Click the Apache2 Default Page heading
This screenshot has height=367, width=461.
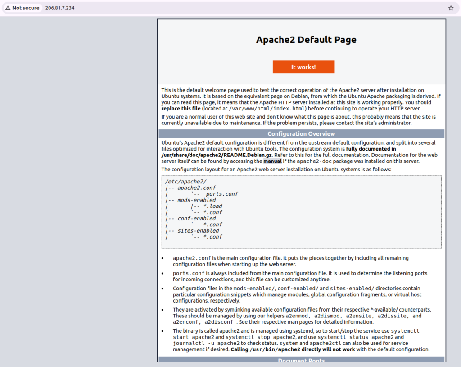(x=306, y=40)
